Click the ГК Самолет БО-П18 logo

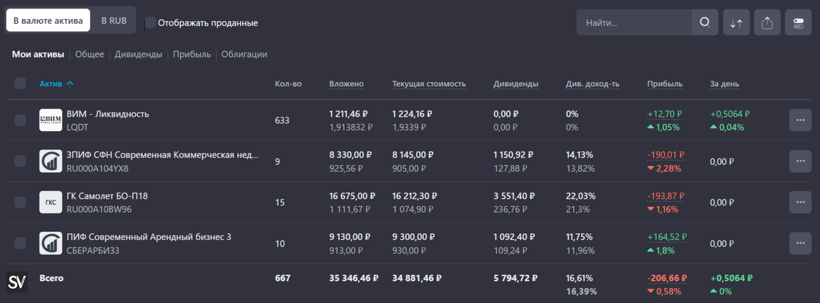(x=51, y=202)
